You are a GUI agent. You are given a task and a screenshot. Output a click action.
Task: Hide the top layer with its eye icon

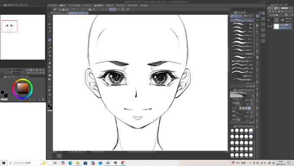268,20
